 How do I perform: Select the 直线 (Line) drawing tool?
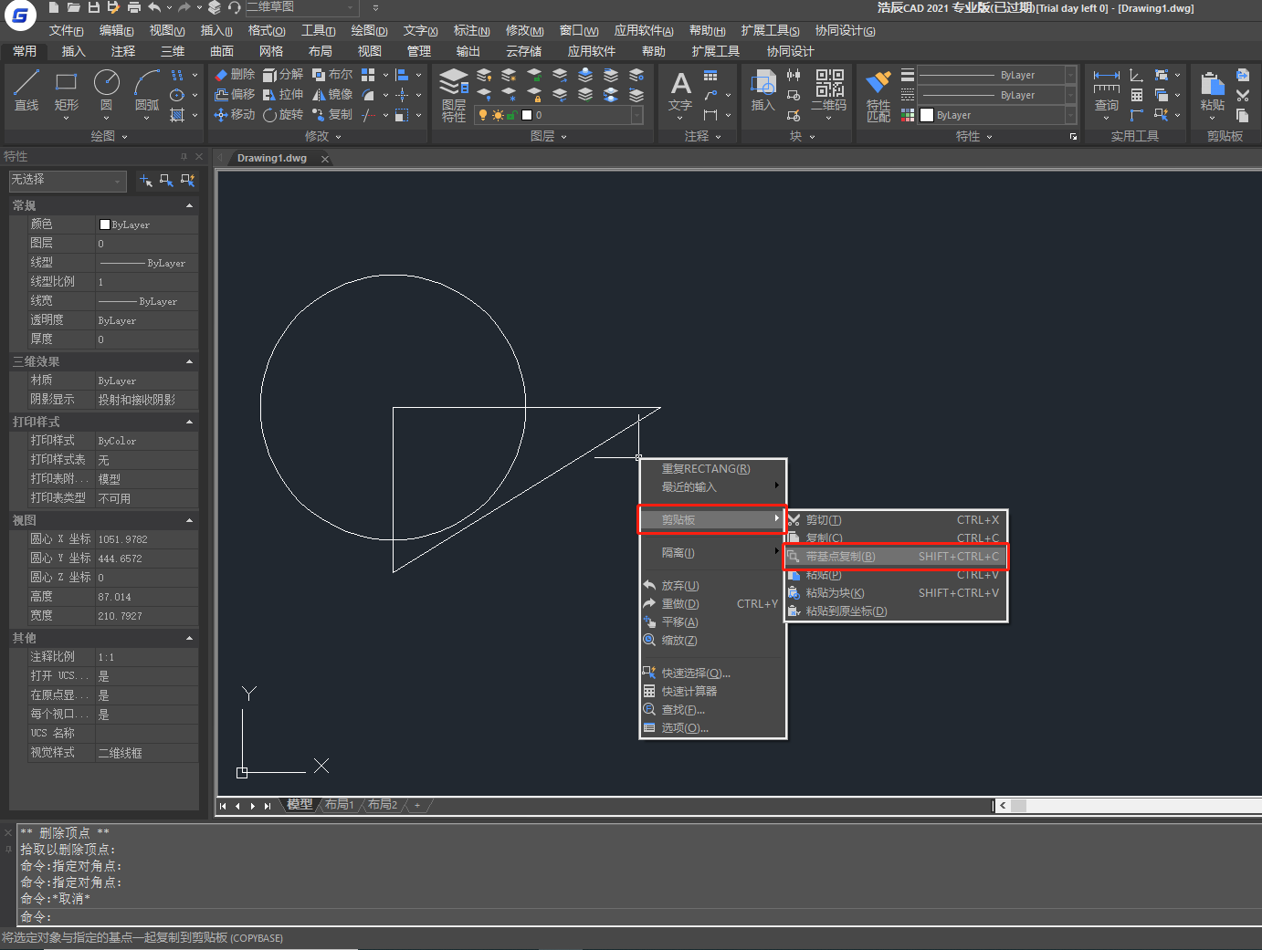26,90
